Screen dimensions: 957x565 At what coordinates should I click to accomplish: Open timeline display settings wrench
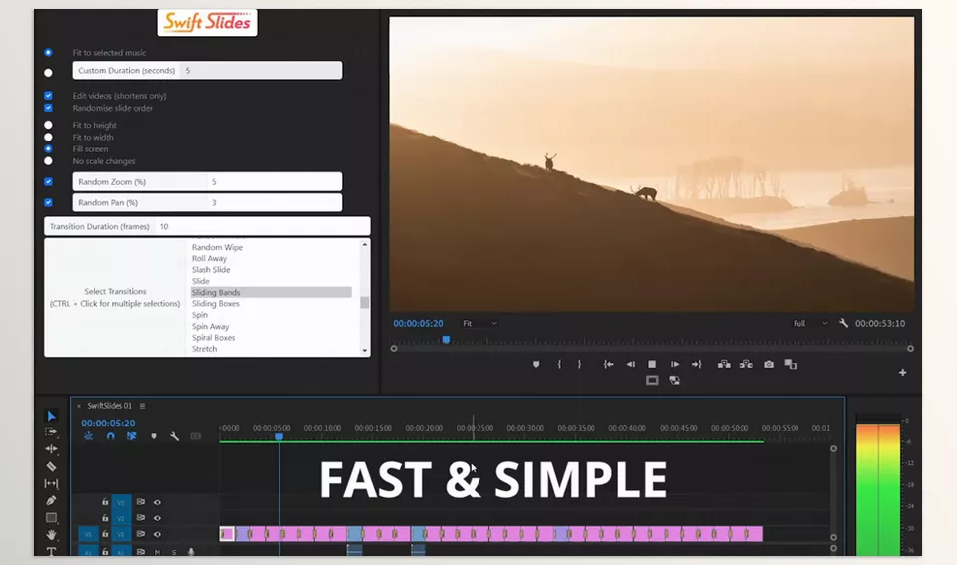pos(174,436)
